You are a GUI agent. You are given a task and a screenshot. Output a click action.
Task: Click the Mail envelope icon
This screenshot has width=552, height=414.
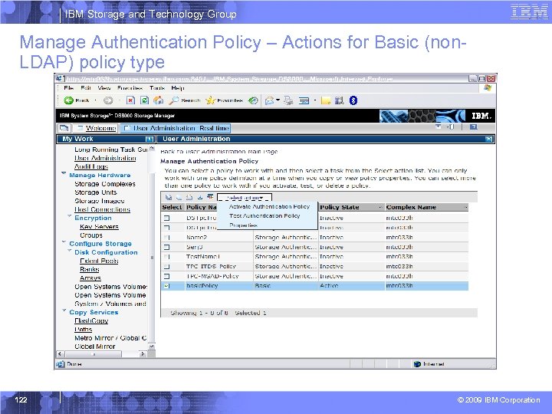(x=270, y=100)
